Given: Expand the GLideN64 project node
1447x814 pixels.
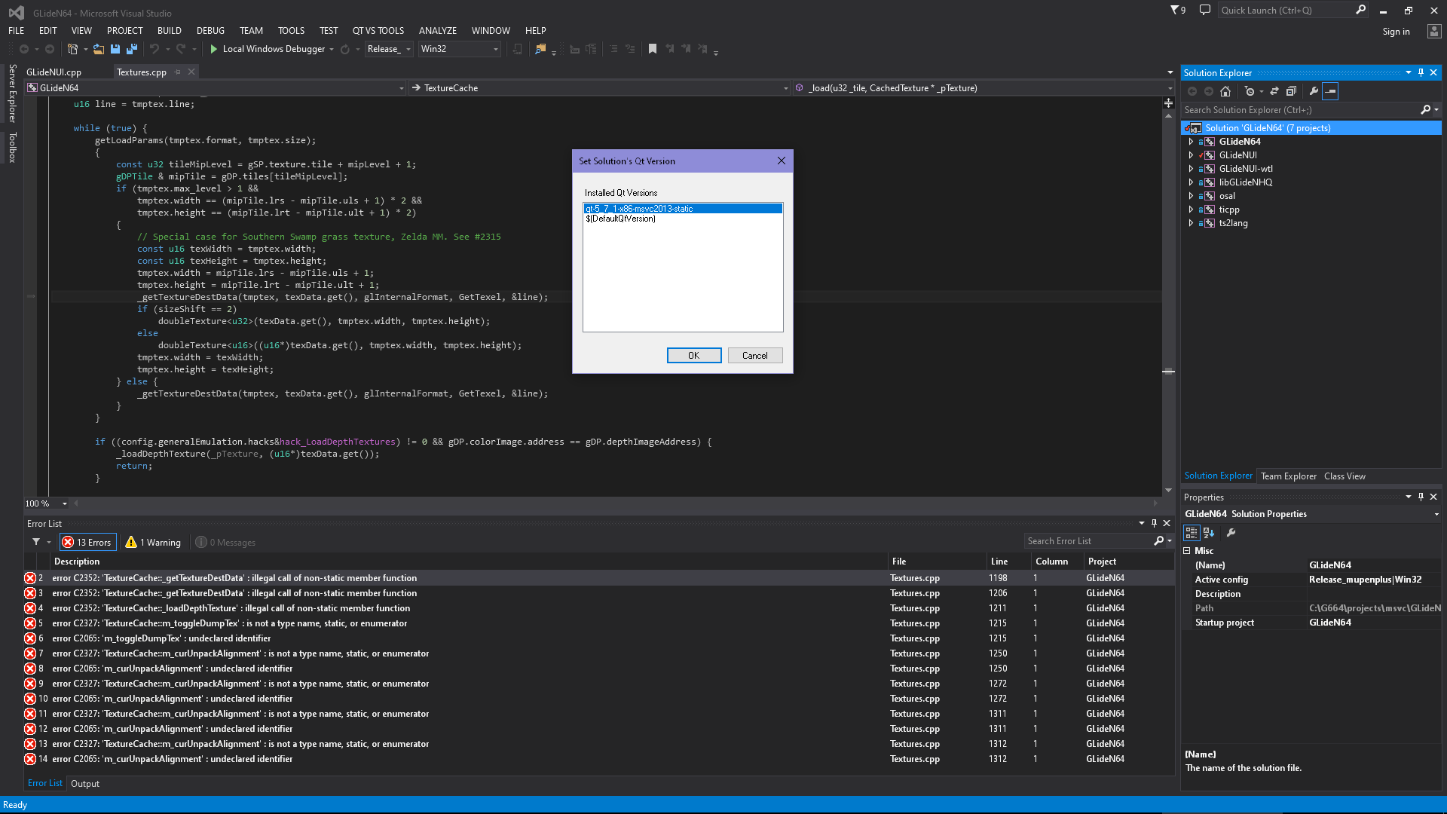Looking at the screenshot, I should pos(1191,141).
